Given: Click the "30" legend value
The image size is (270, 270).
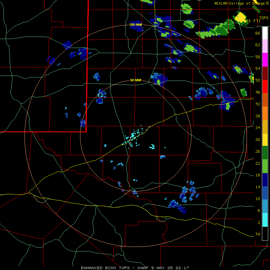Looking at the screenshot, I should click(x=258, y=139).
